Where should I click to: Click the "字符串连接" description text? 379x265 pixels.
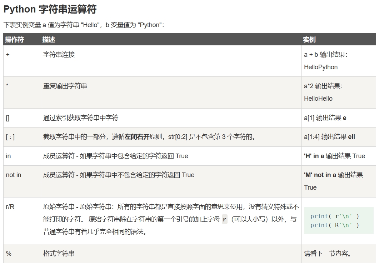[x=59, y=55]
